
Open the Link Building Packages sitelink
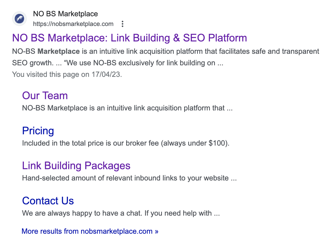[76, 166]
